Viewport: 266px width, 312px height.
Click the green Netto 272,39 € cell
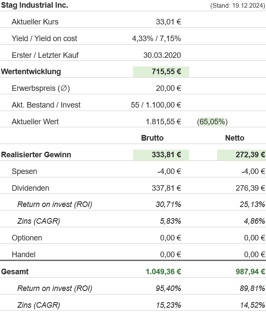click(242, 155)
